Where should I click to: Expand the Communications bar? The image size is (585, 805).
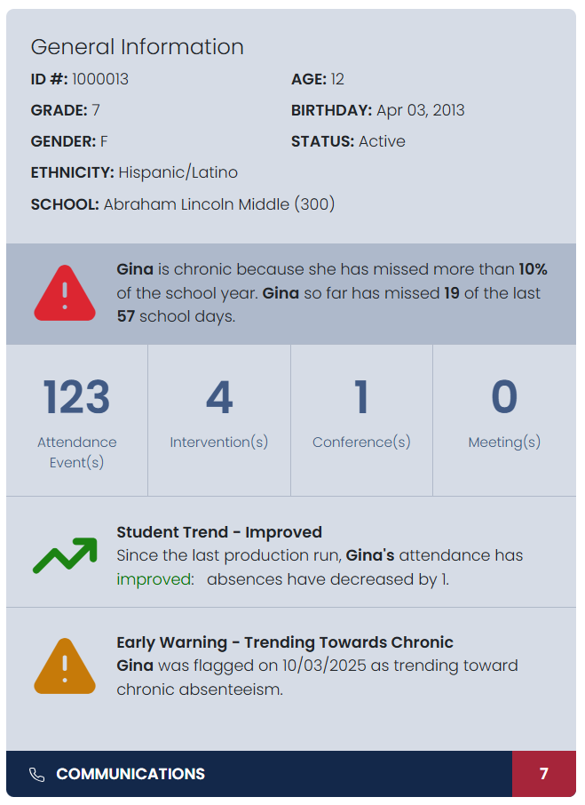[x=130, y=774]
